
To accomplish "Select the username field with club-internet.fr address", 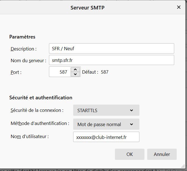I will point(106,137).
